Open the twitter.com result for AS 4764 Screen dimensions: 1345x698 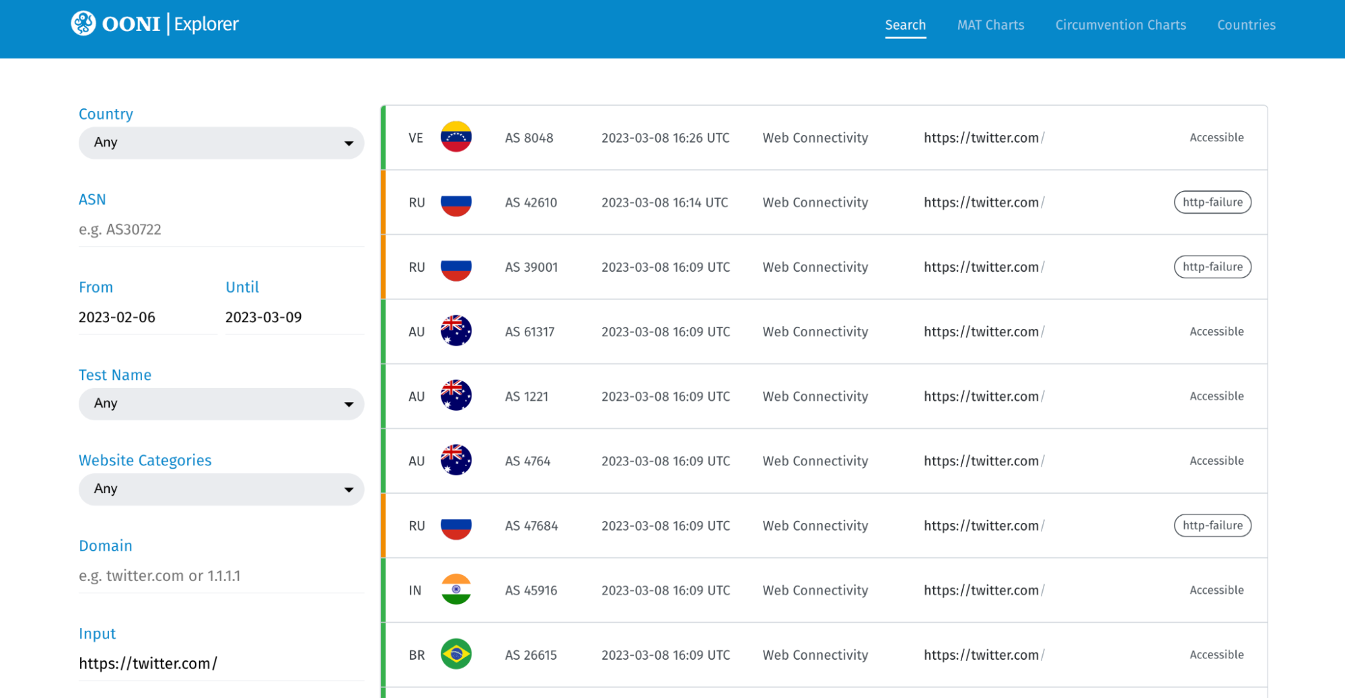(x=981, y=461)
